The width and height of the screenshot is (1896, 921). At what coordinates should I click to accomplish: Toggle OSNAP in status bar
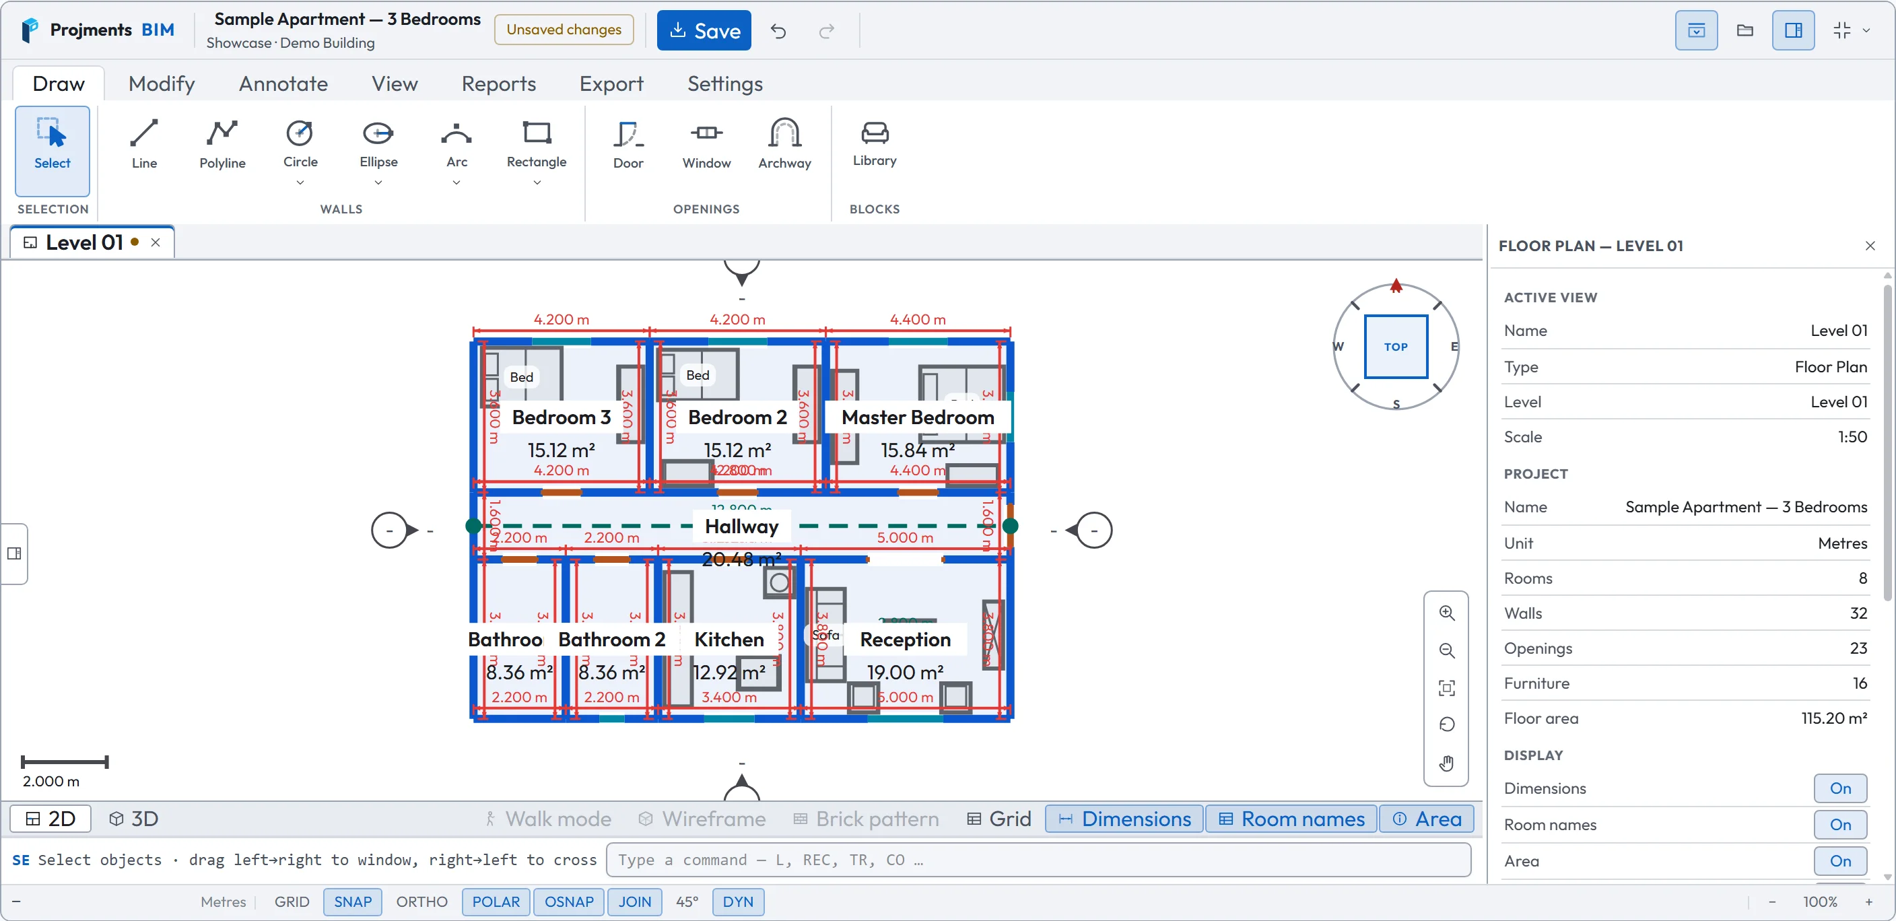pyautogui.click(x=569, y=901)
